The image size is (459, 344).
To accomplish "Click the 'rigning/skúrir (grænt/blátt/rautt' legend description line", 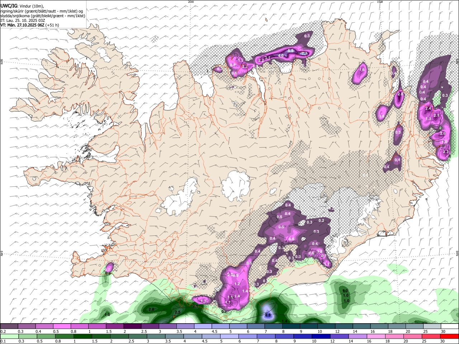I will [x=42, y=11].
